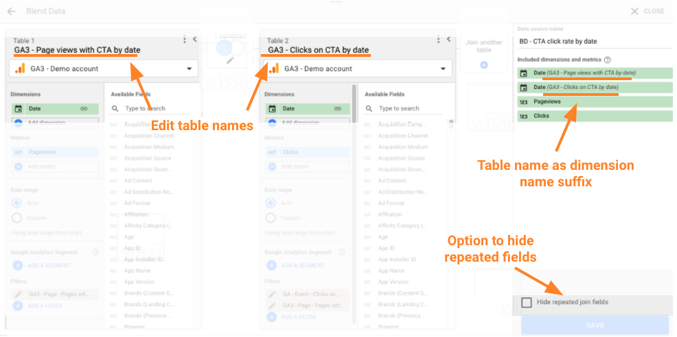Viewport: 677px width, 337px height.
Task: Go back using the Blend Data arrow
Action: pyautogui.click(x=11, y=11)
